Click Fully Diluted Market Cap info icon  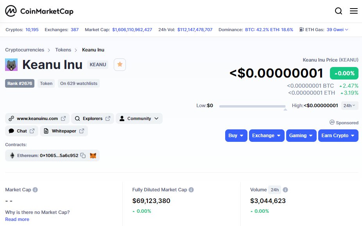191,190
